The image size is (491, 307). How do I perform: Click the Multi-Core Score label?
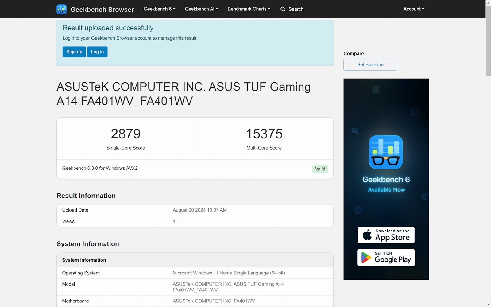pos(264,148)
